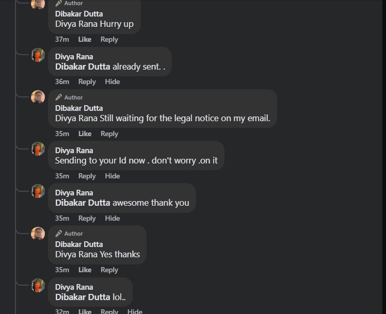
Task: Click Divya Rana's avatar beside the "lol.." comment
Action: click(x=38, y=286)
